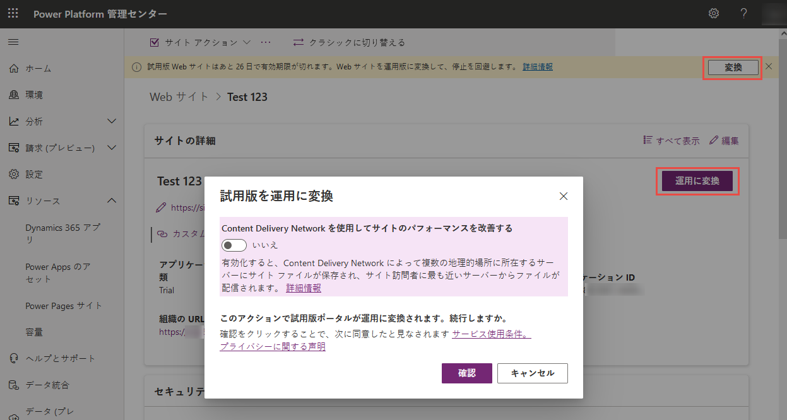Click the 確認 button

click(x=467, y=373)
